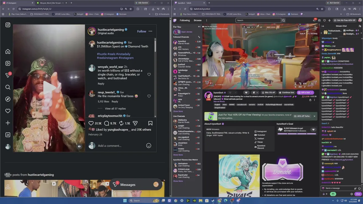Create a new Instagram post
This screenshot has height=204, width=363.
point(8,123)
